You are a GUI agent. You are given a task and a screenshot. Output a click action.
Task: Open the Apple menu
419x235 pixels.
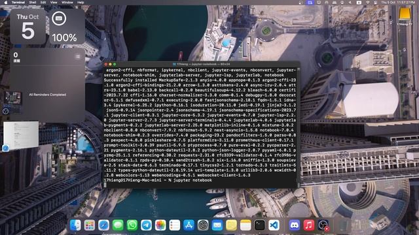[6, 3]
